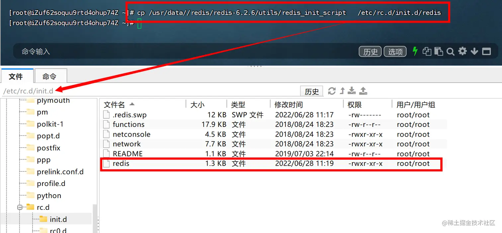Click the upload file icon
The width and height of the screenshot is (502, 233).
363,91
